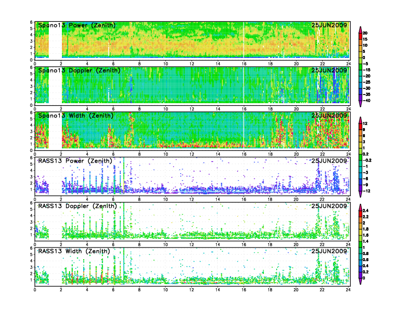Click the red segment of the top colorbar
Image resolution: width=402 pixels, height=311 pixels.
click(360, 36)
